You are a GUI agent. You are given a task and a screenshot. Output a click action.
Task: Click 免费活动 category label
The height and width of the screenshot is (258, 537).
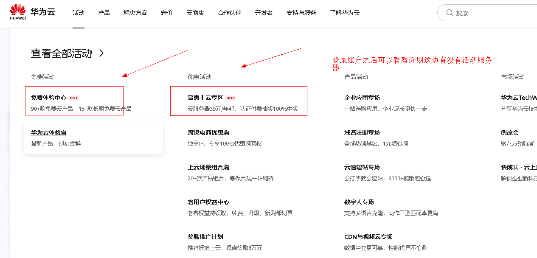click(43, 77)
